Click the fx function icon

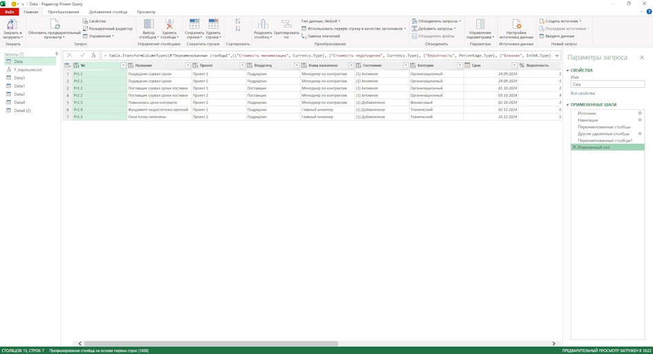coord(93,56)
